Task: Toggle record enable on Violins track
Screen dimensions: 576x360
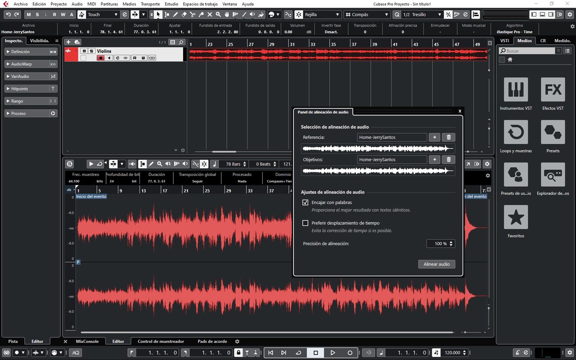Action: [101, 58]
